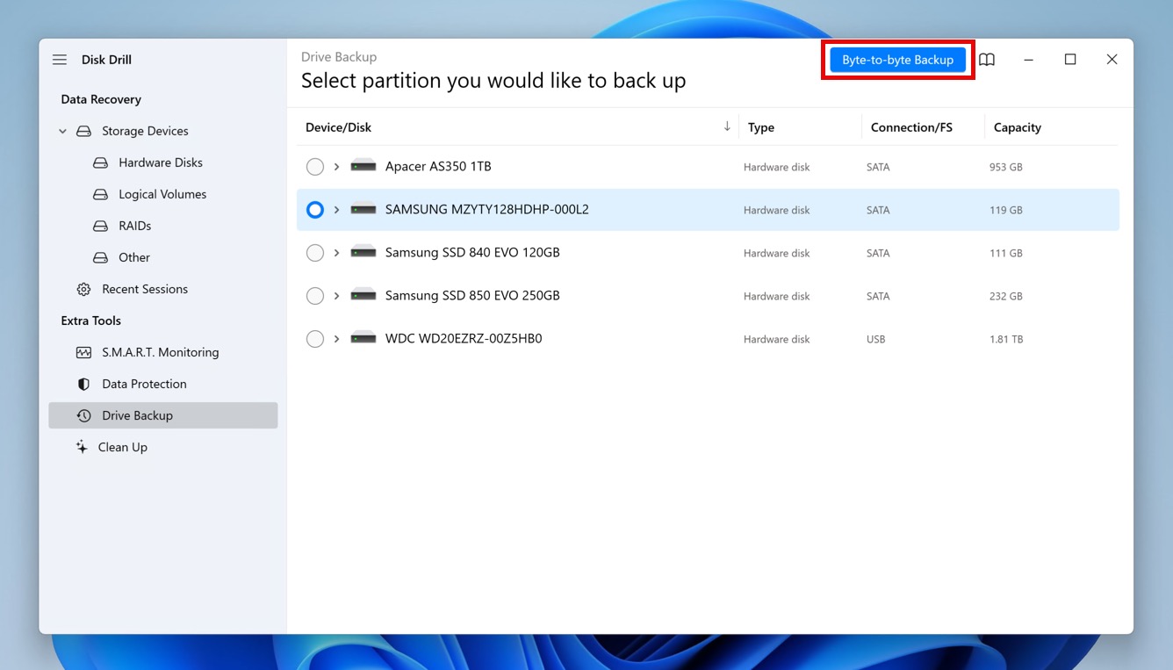Image resolution: width=1173 pixels, height=670 pixels.
Task: Maximize the Disk Drill window
Action: 1070,60
